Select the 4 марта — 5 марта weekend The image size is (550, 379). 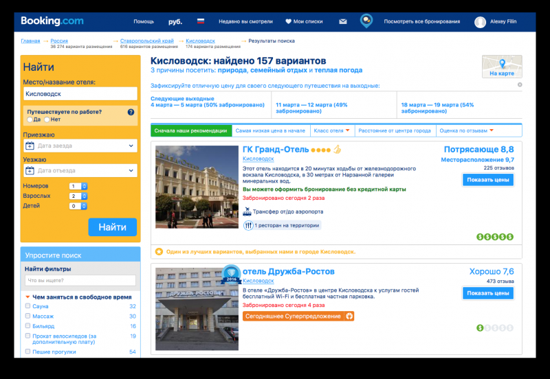(208, 102)
